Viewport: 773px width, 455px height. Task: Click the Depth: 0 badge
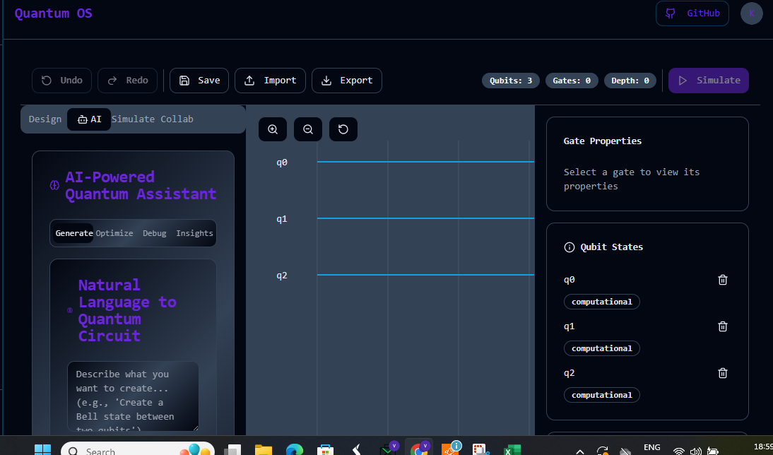[630, 81]
